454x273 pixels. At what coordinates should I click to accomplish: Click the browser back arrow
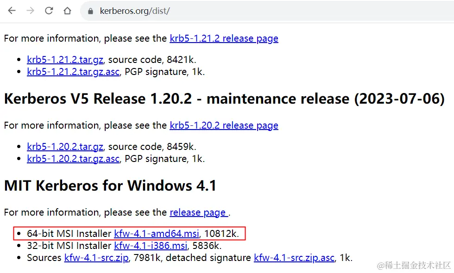click(x=12, y=11)
